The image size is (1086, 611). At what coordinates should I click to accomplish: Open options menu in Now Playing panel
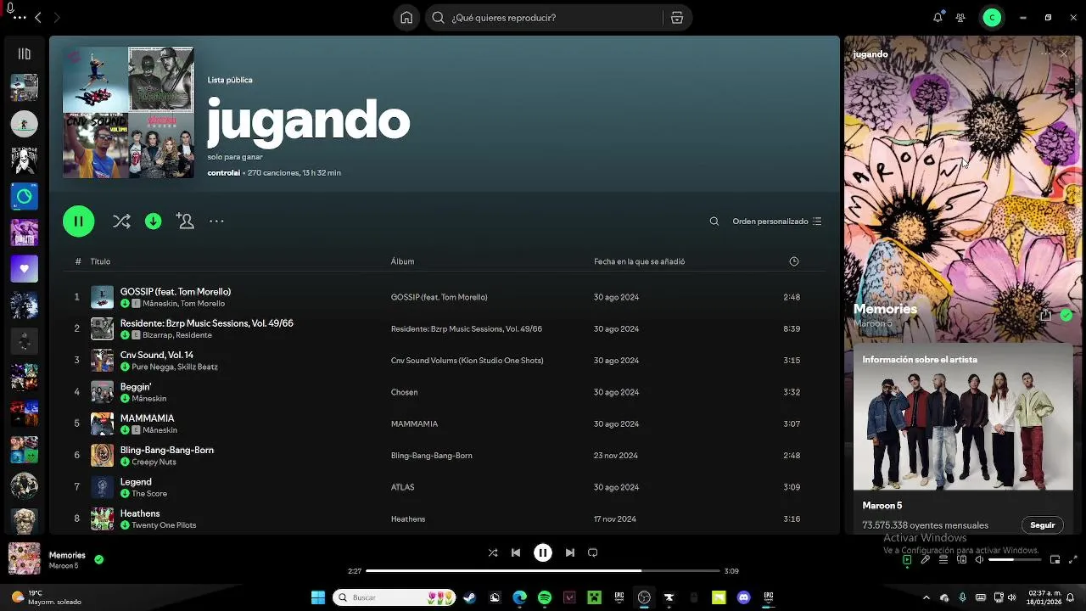(x=1045, y=53)
